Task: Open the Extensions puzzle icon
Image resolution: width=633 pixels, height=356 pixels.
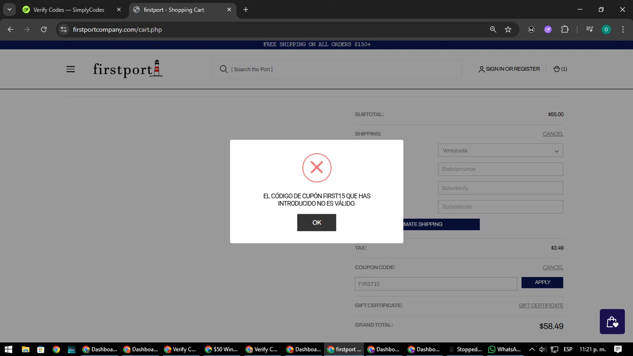Action: point(565,30)
